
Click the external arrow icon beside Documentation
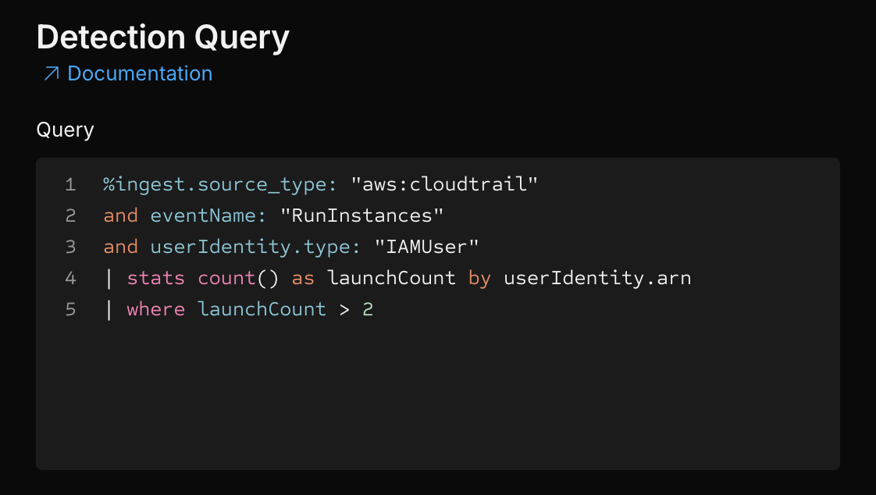point(52,73)
